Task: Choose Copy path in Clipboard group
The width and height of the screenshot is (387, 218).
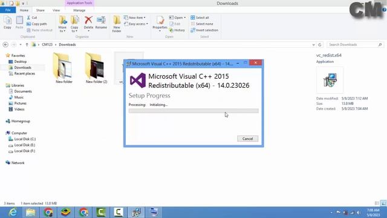Action: pos(36,24)
